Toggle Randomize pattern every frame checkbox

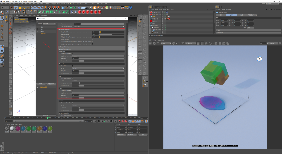point(93,44)
